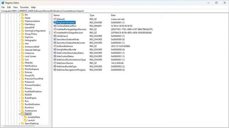229x128 pixels.
Task: Select the Holographic key
Action: click(31, 40)
